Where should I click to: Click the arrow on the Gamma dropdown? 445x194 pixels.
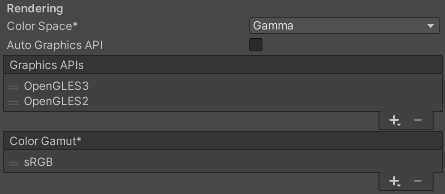click(431, 26)
